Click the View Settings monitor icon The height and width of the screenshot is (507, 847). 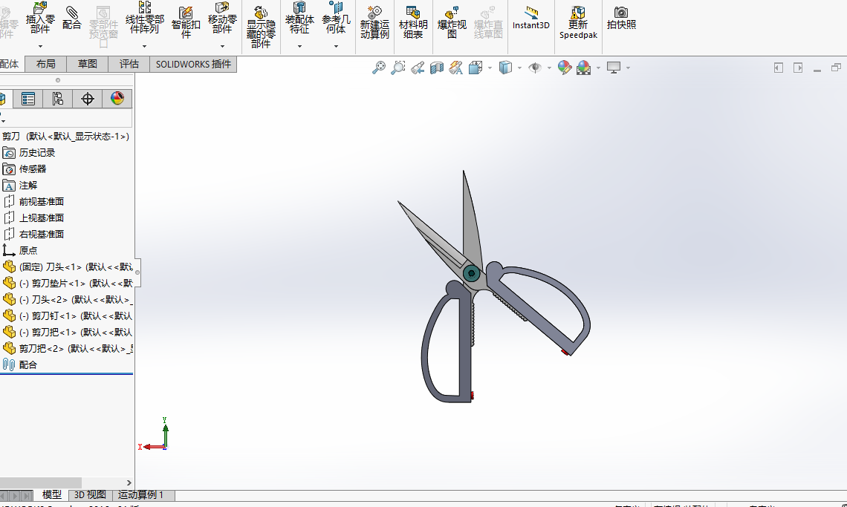(614, 68)
